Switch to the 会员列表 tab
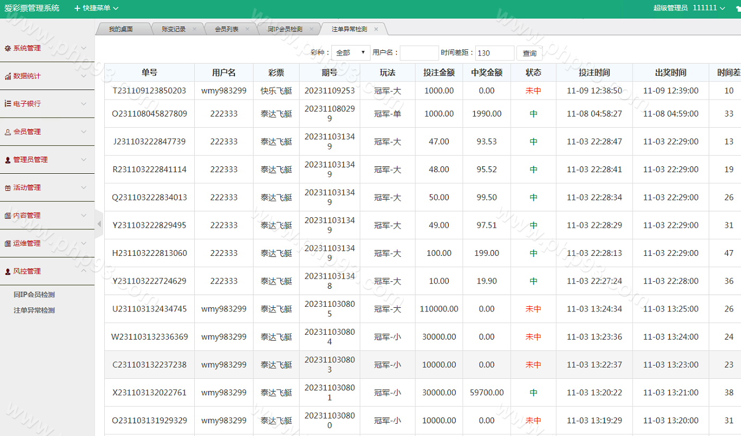Viewport: 741px width, 436px height. click(x=227, y=29)
